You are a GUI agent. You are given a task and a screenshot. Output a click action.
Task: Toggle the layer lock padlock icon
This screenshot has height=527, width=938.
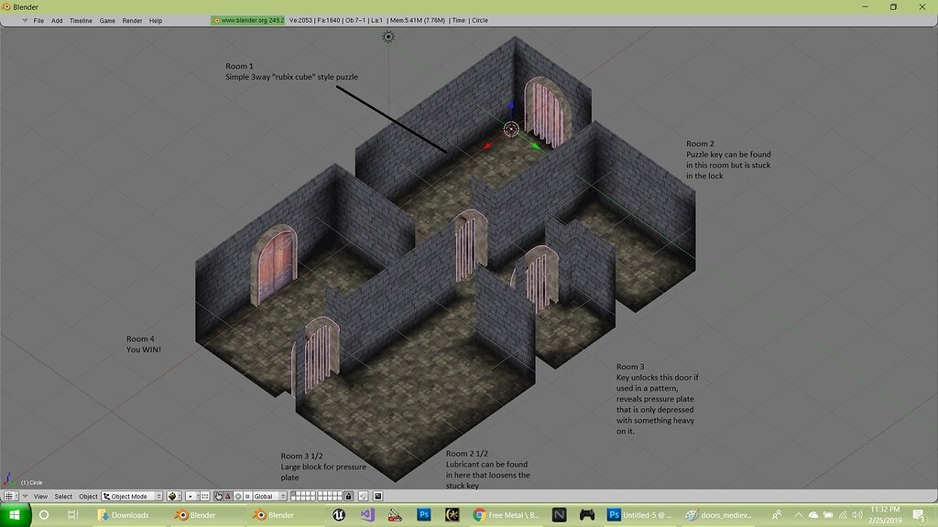[348, 496]
